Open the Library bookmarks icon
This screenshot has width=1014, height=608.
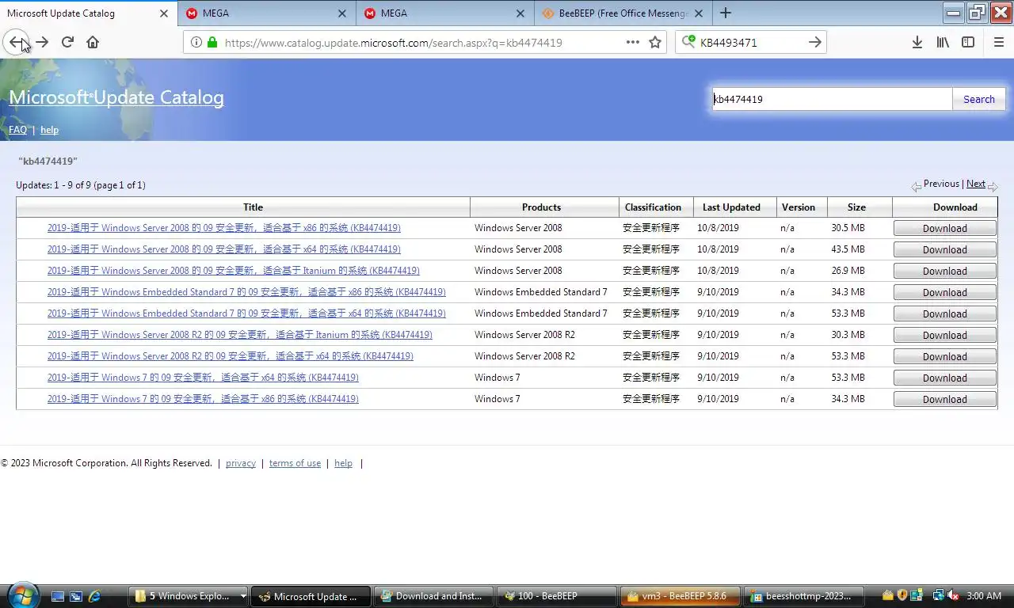click(942, 42)
